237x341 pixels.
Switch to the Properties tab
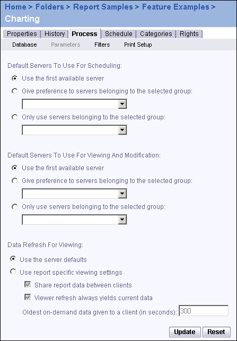pyautogui.click(x=22, y=34)
